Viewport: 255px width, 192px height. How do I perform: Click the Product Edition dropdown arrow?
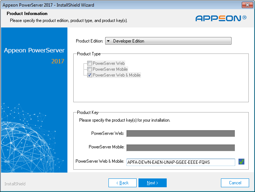pyautogui.click(x=108, y=41)
